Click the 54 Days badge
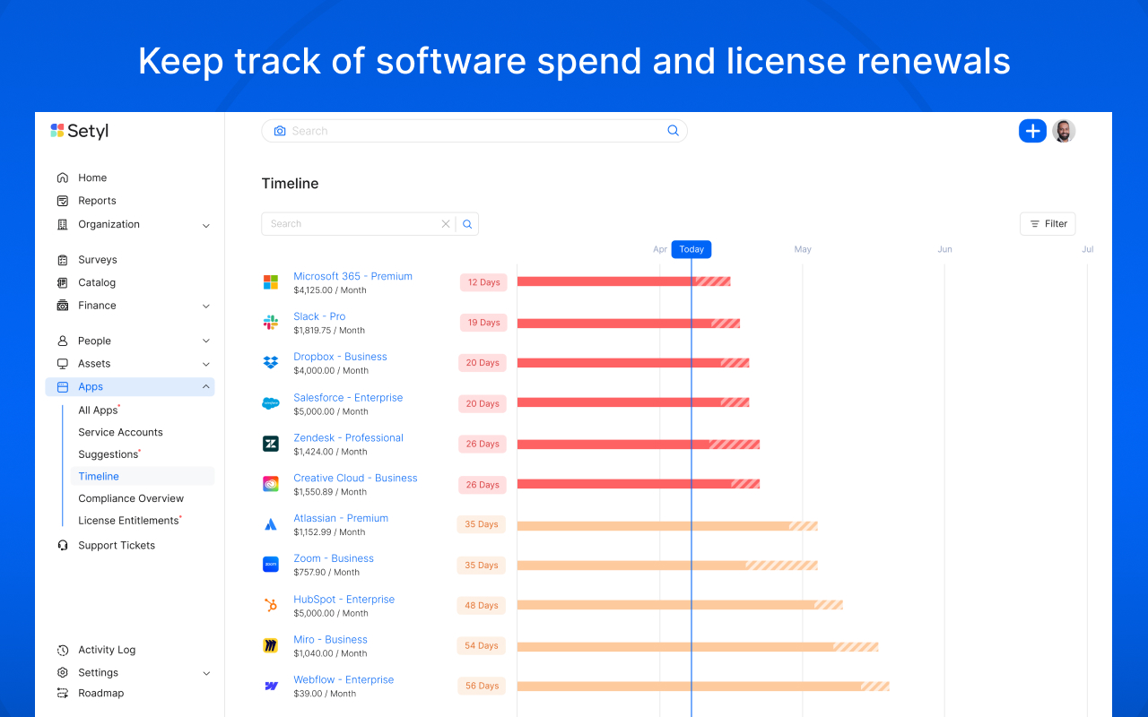Screen dimensions: 1148x717 (482, 645)
